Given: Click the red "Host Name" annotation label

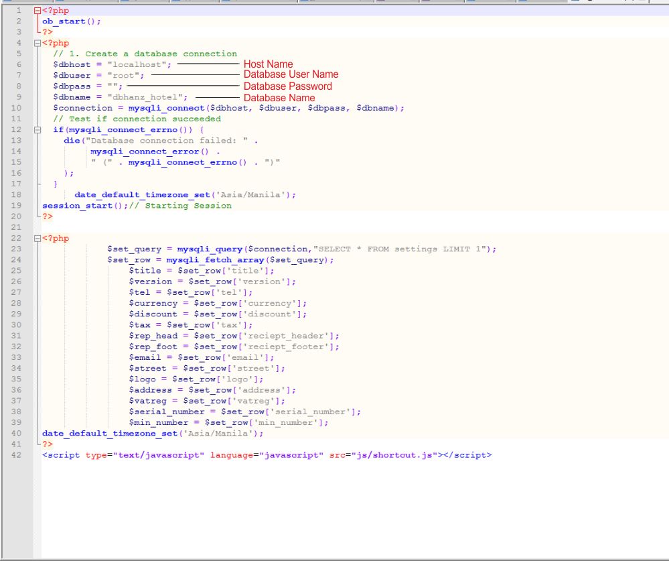Looking at the screenshot, I should pos(268,64).
